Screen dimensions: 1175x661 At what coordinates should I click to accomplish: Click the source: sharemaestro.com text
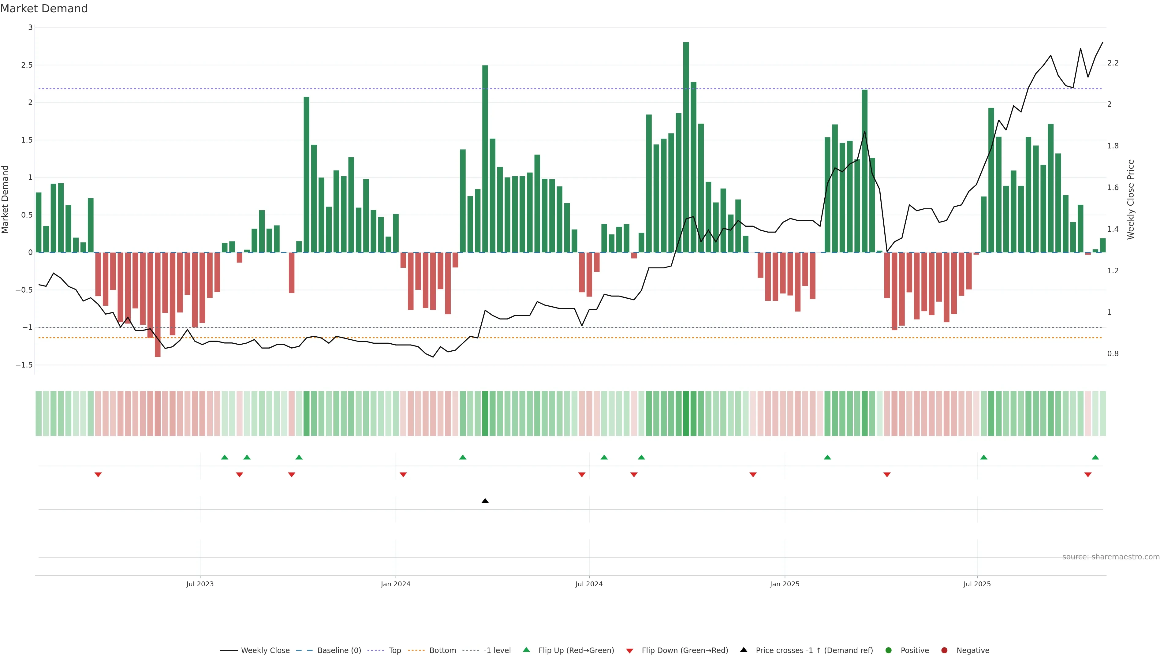1111,557
